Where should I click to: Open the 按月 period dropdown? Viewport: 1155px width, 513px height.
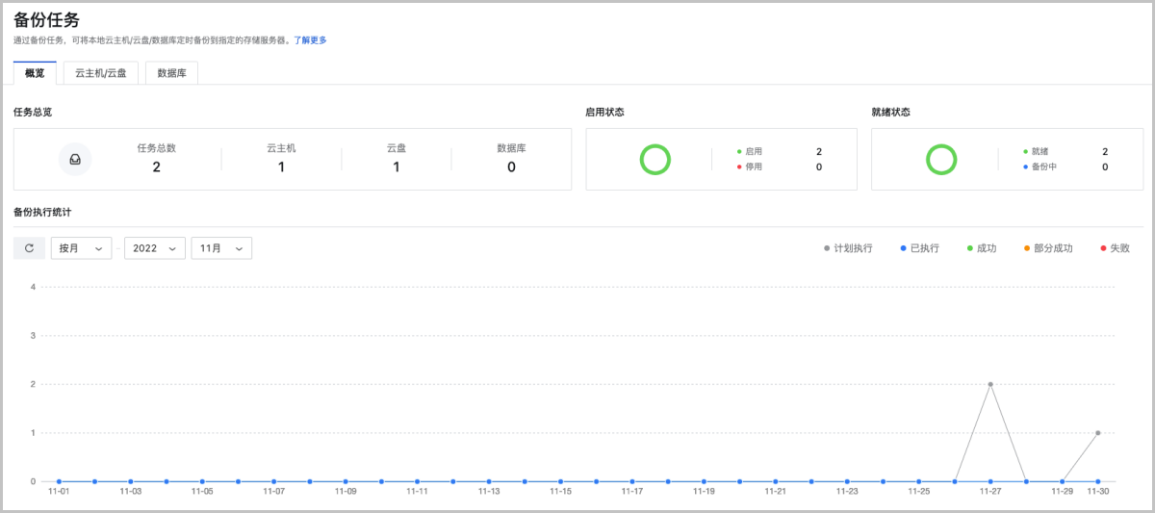(x=81, y=248)
